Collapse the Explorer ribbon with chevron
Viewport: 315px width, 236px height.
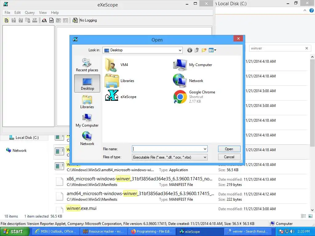click(x=305, y=10)
